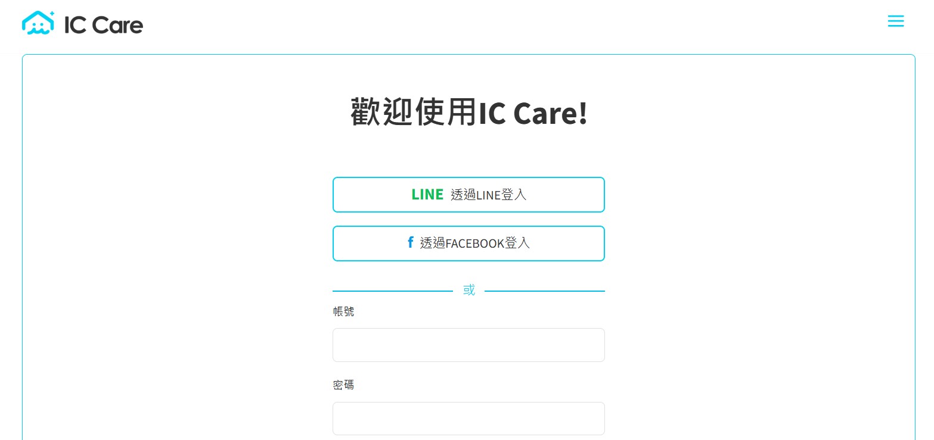Screen dimensions: 934x440
Task: Log in using the 透過LINE登入 text
Action: pyautogui.click(x=489, y=194)
